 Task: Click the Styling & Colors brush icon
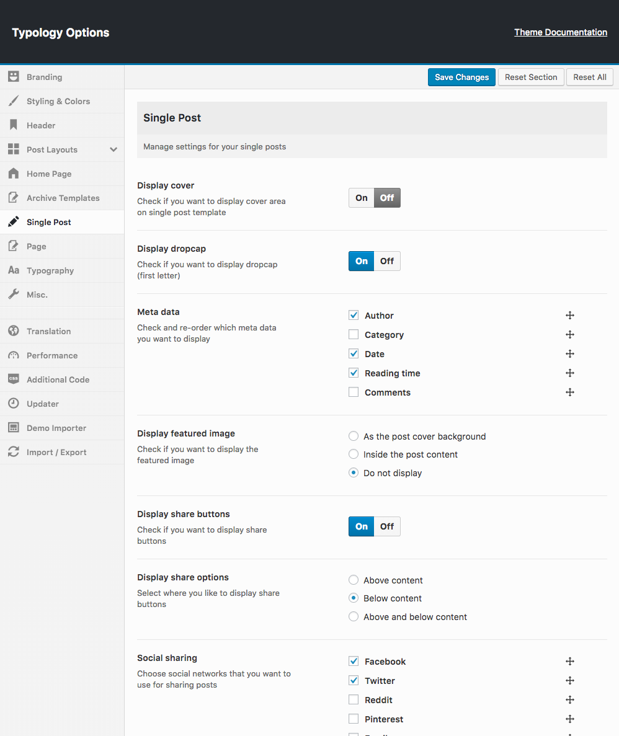tap(13, 101)
